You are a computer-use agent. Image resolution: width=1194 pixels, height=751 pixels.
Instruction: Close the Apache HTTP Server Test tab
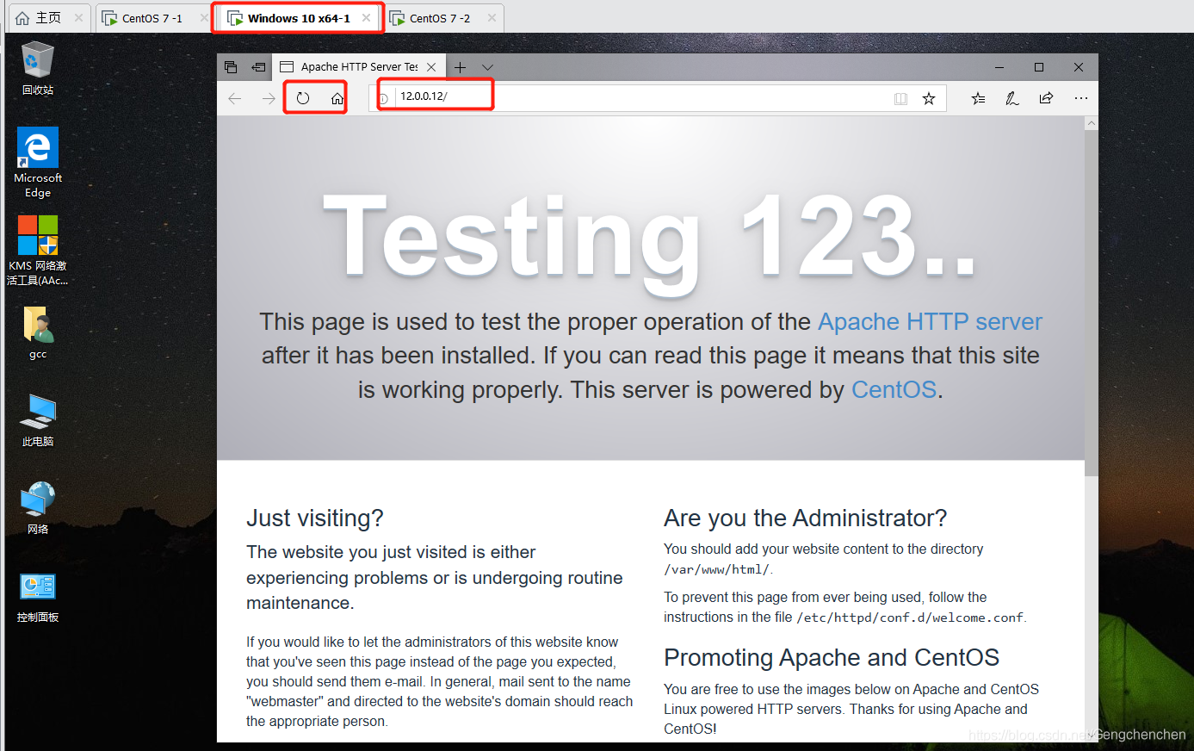pyautogui.click(x=431, y=67)
